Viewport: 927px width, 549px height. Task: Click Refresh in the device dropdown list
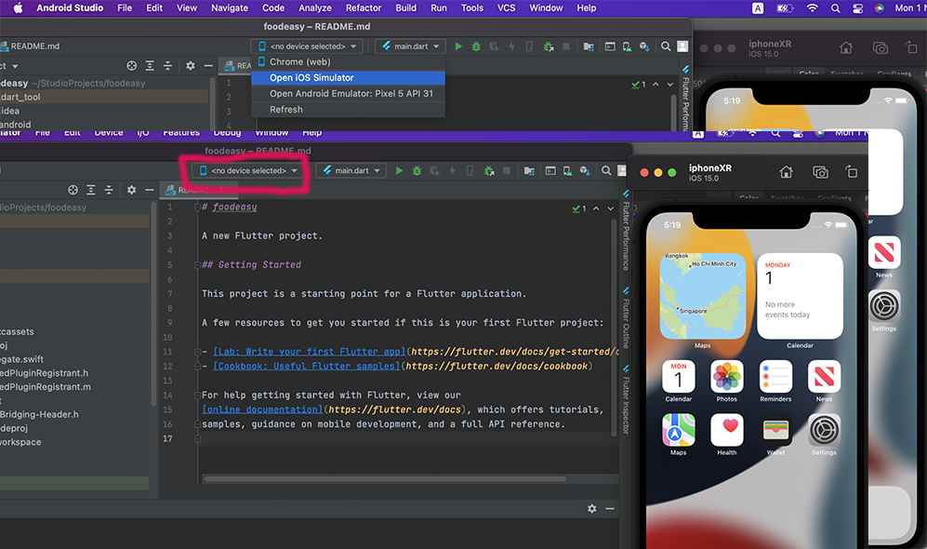pos(349,110)
